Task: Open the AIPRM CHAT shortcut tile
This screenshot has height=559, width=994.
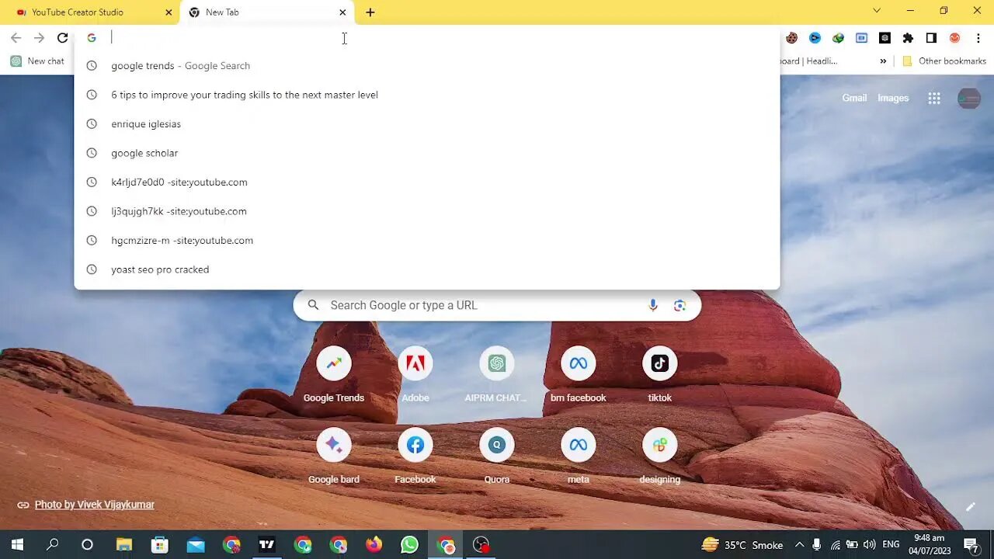Action: coord(497,376)
